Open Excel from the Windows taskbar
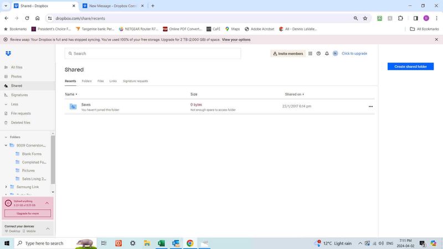This screenshot has width=443, height=249. [x=161, y=243]
